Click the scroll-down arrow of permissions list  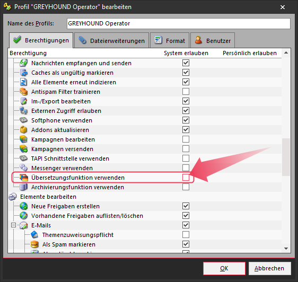pos(286,249)
